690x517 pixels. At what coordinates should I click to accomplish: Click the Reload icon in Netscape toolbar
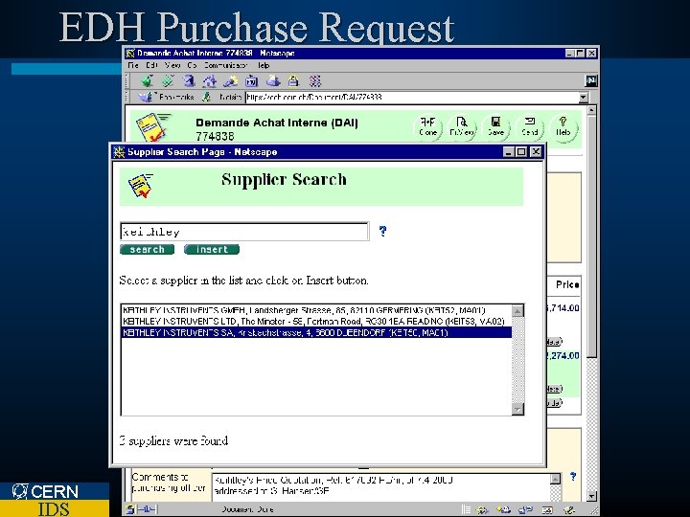click(x=189, y=80)
